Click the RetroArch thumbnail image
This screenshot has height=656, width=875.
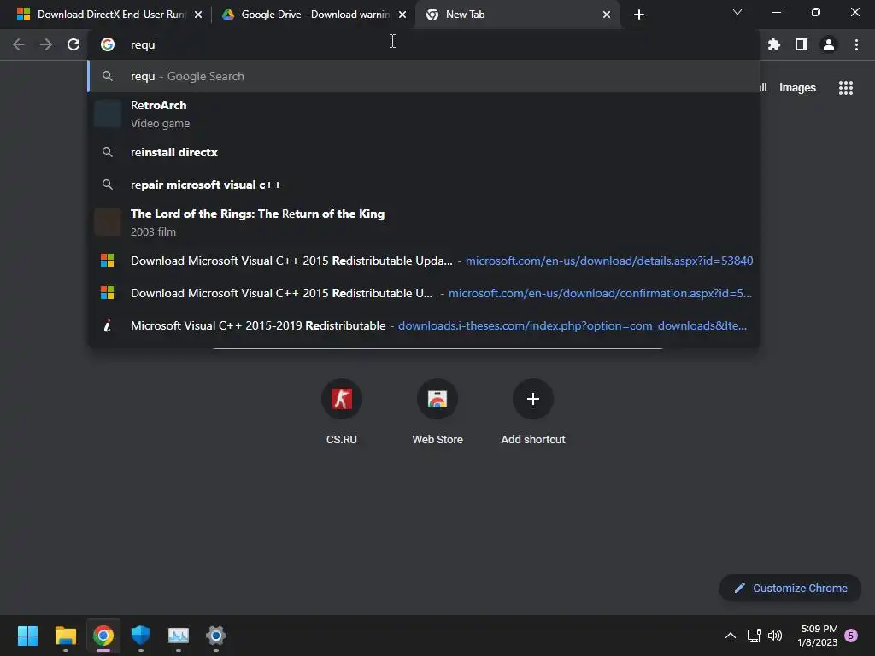point(108,114)
